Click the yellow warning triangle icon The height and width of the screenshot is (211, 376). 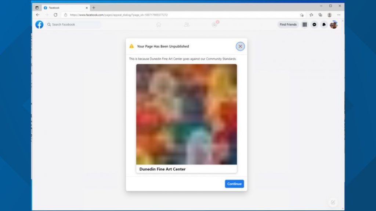131,46
